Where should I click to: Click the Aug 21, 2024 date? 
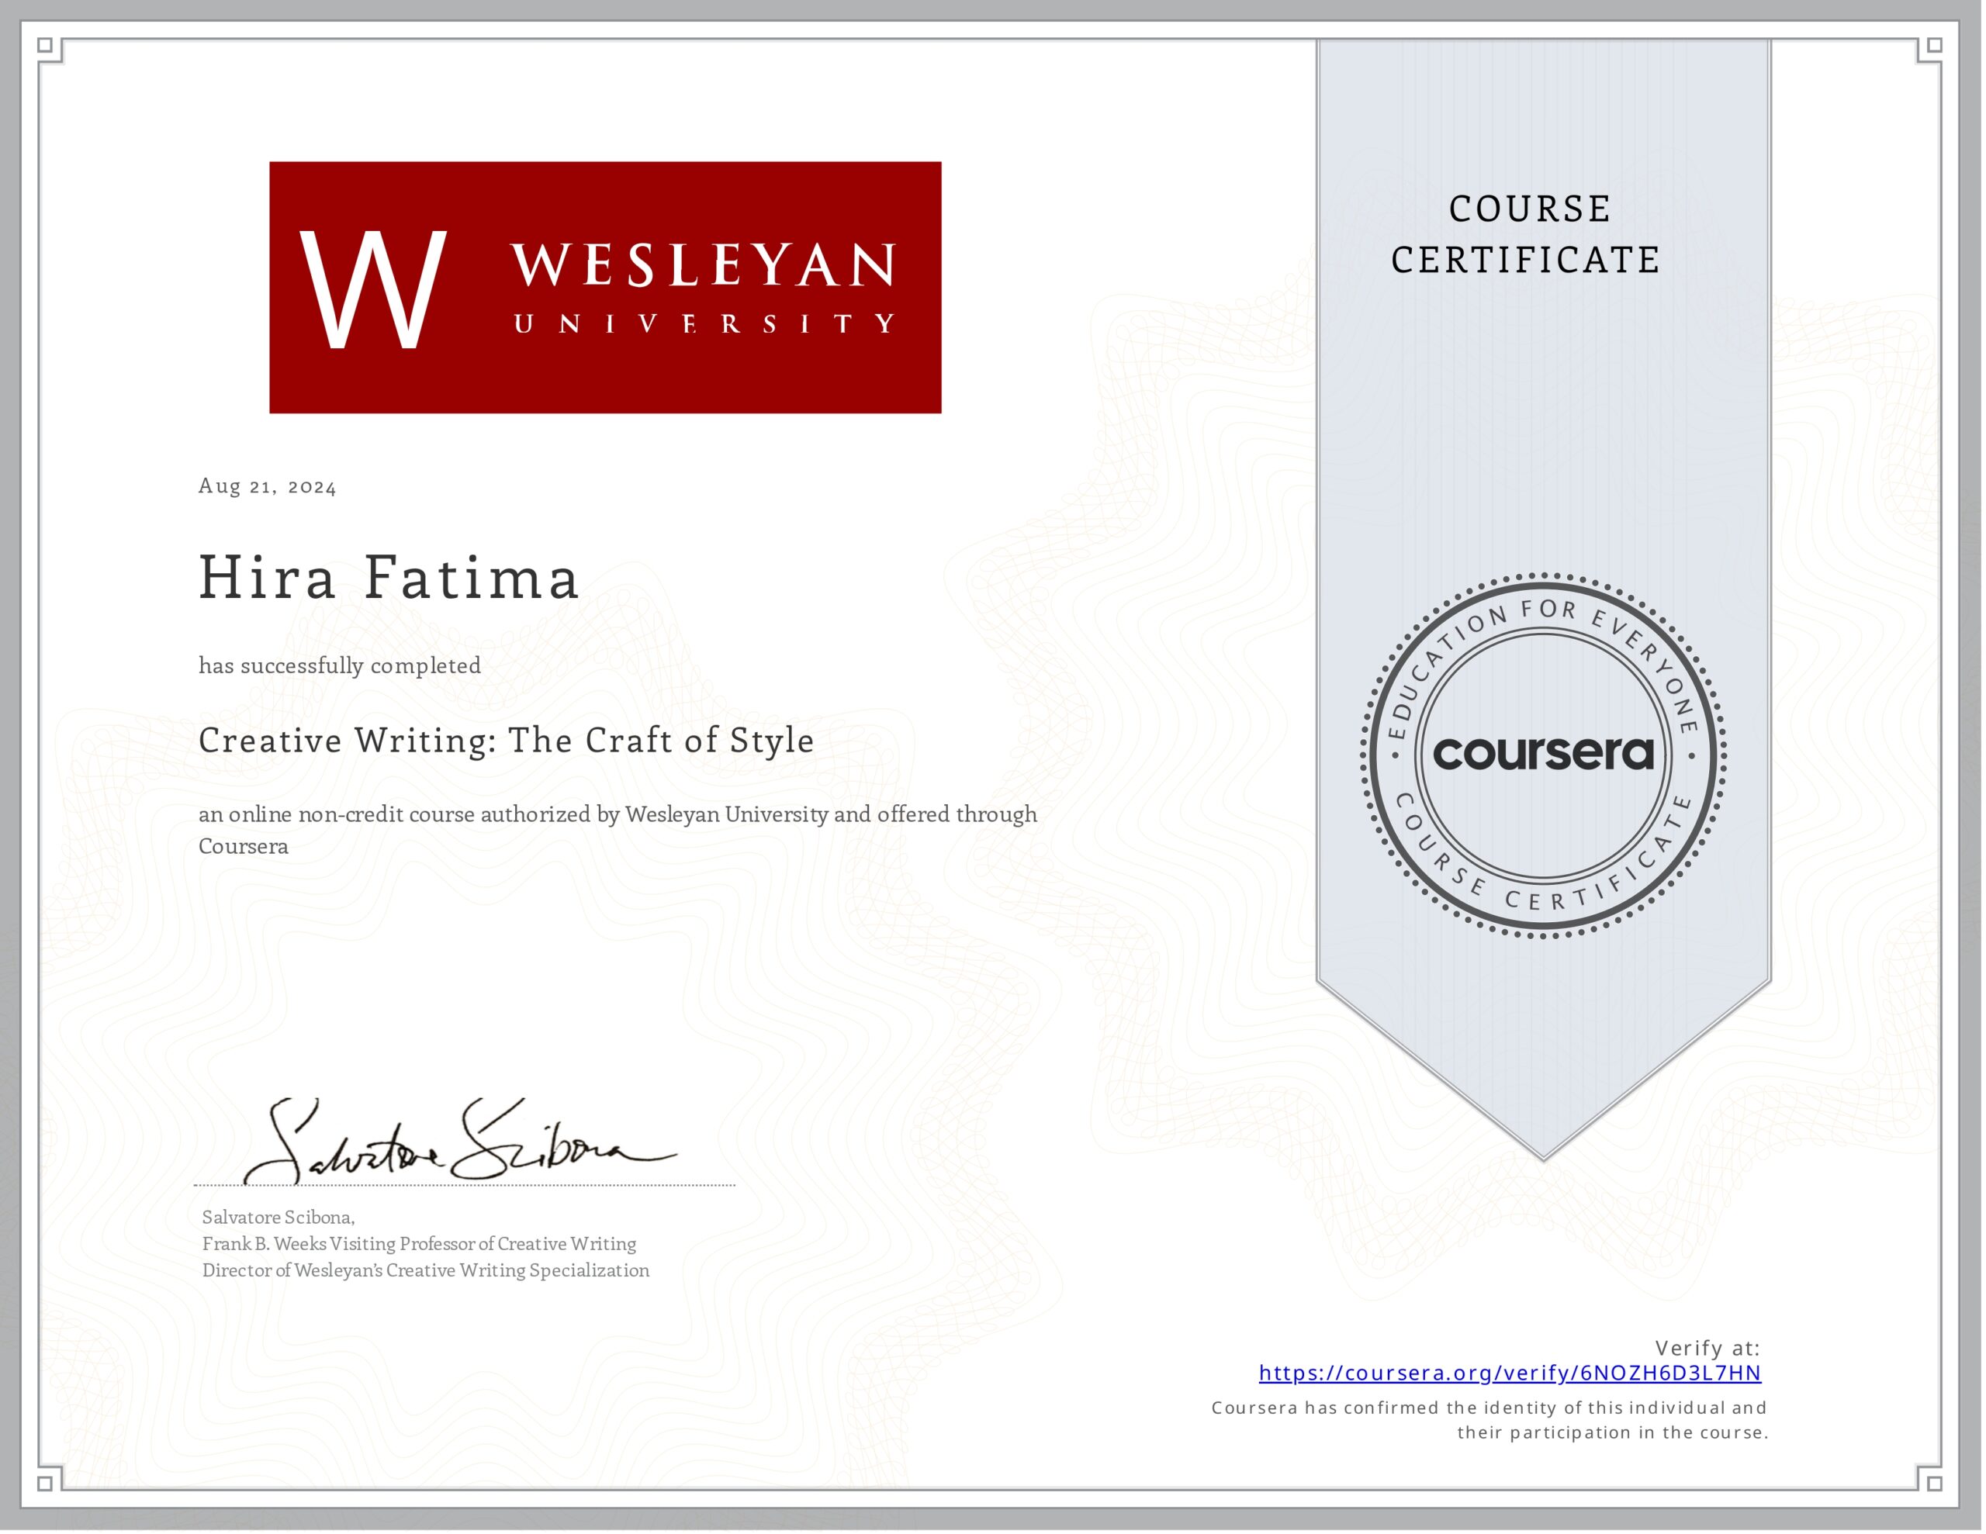(x=268, y=486)
